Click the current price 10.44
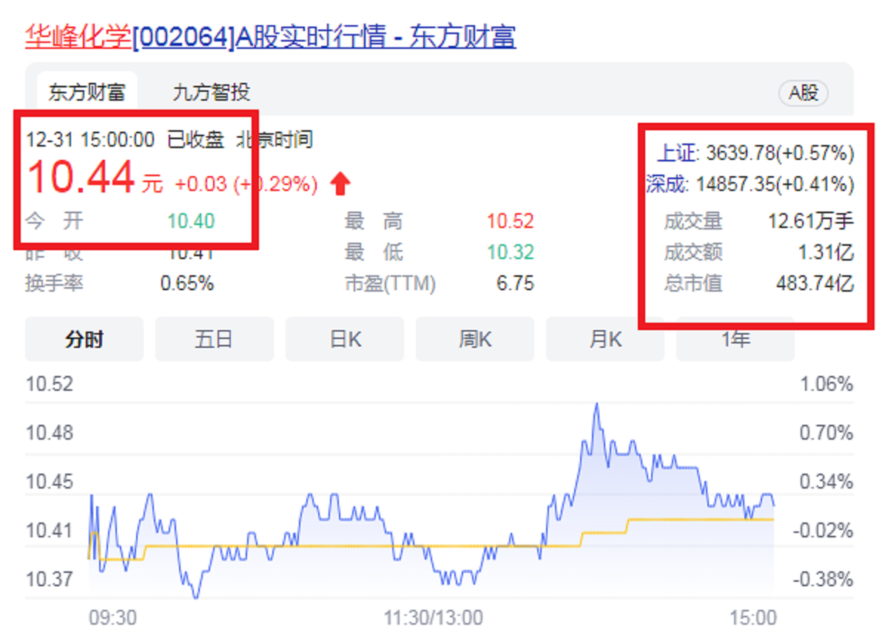 [x=81, y=177]
